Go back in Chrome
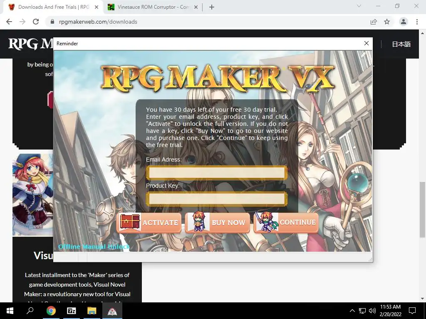The width and height of the screenshot is (426, 319). [9, 22]
